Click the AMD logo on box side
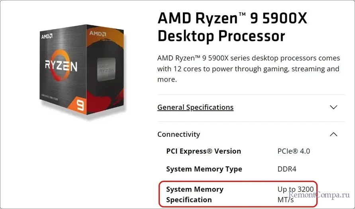The image size is (355, 209). point(98,33)
